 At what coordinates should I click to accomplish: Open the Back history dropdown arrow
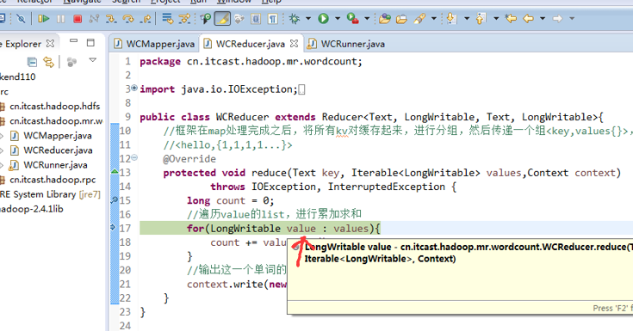tap(543, 19)
